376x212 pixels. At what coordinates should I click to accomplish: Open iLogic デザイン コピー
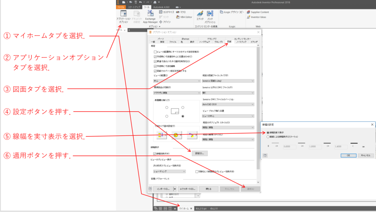[232, 12]
